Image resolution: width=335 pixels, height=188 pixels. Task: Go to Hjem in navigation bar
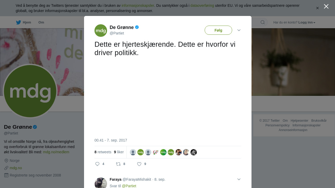tap(27, 22)
